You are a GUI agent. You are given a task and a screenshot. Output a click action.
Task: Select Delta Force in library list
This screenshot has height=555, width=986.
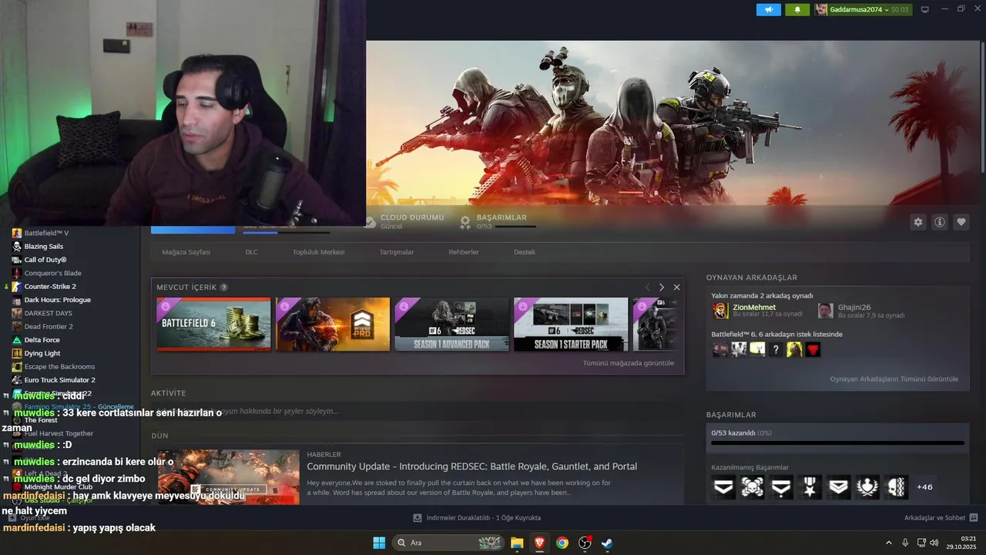42,340
